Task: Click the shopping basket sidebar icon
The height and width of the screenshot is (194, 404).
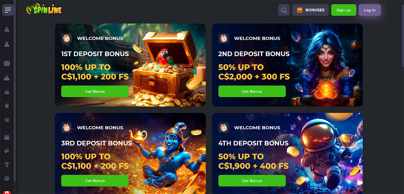Action: (x=7, y=92)
